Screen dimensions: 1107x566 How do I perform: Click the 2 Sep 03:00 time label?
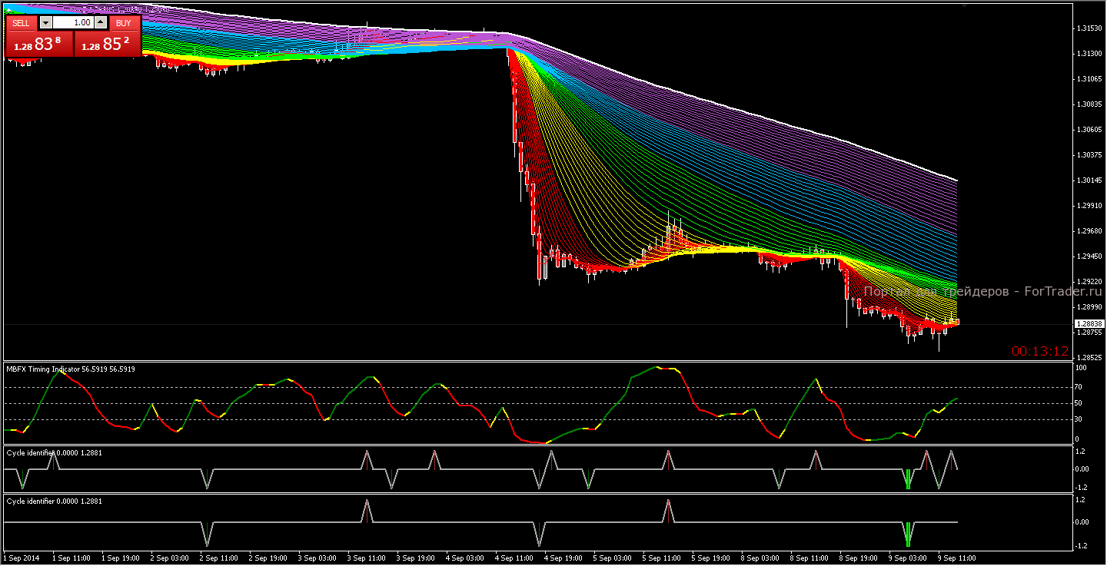[171, 558]
